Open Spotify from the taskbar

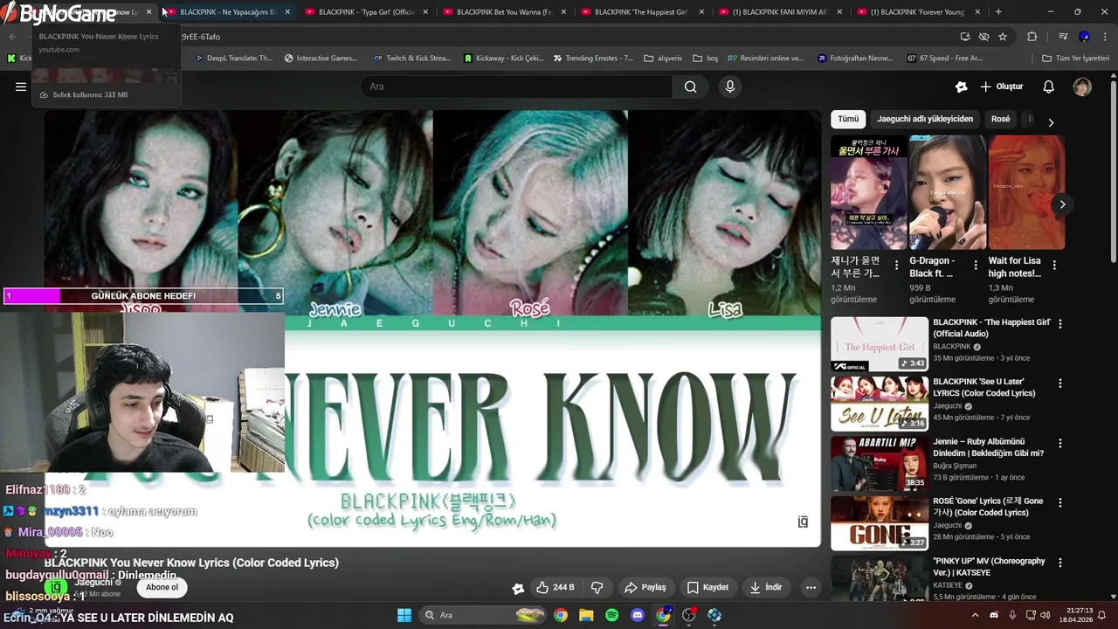[x=611, y=615]
